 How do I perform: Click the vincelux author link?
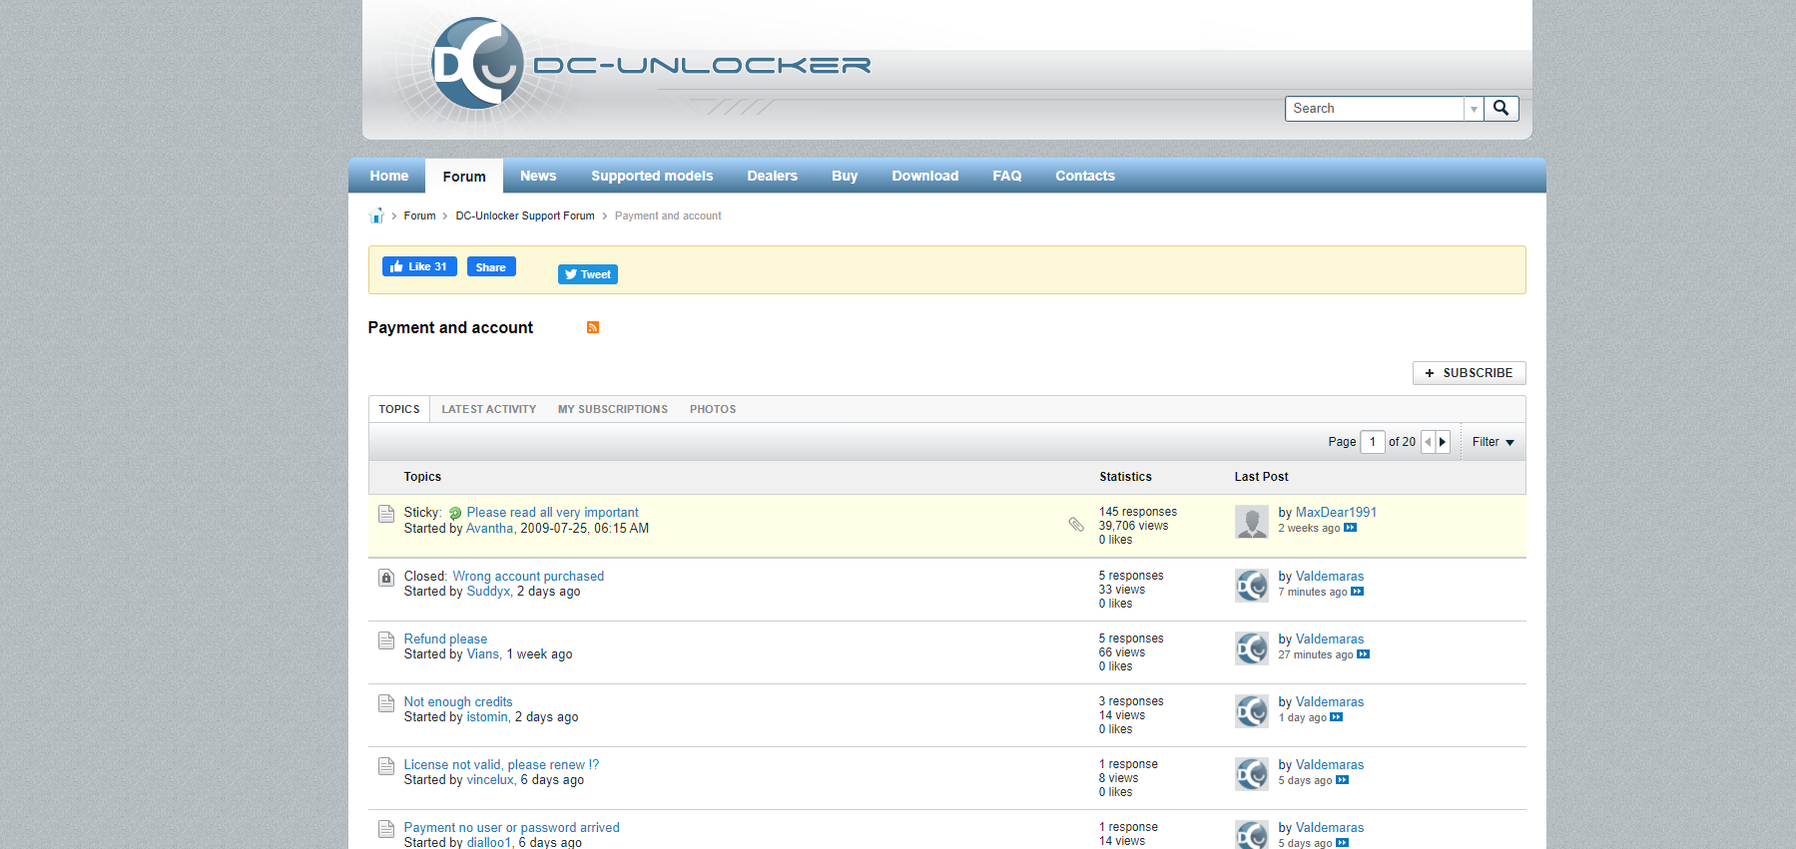490,779
